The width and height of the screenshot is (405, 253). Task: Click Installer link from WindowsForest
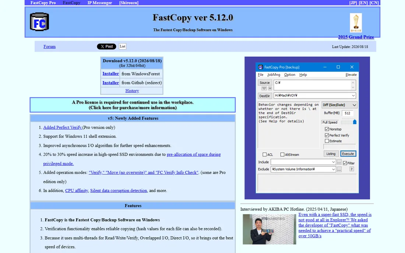[x=110, y=74]
